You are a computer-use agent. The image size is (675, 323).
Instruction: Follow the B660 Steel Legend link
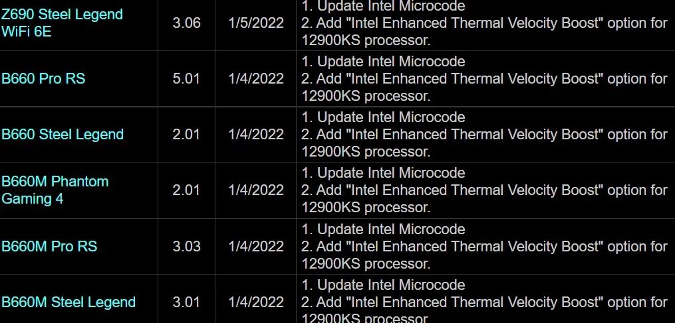(x=63, y=135)
